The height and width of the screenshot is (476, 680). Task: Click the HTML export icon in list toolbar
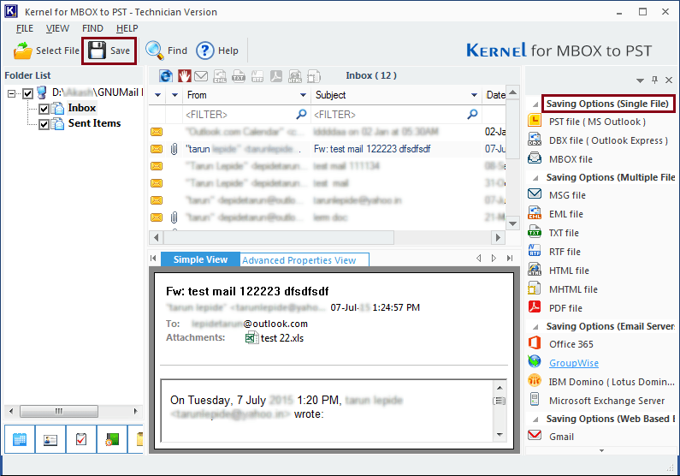click(x=295, y=76)
